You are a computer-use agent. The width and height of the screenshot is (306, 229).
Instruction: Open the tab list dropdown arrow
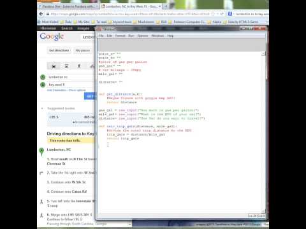pos(159,6)
